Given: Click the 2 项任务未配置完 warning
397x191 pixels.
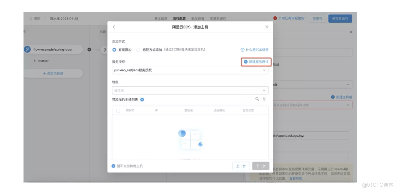Looking at the screenshot, I should (289, 18).
